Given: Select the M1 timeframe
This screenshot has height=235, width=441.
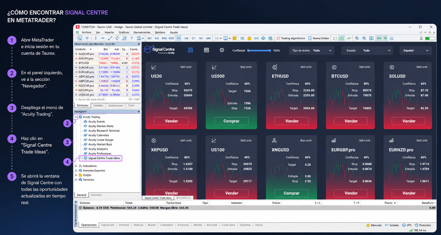Looking at the screenshot, I should pyautogui.click(x=149, y=38).
